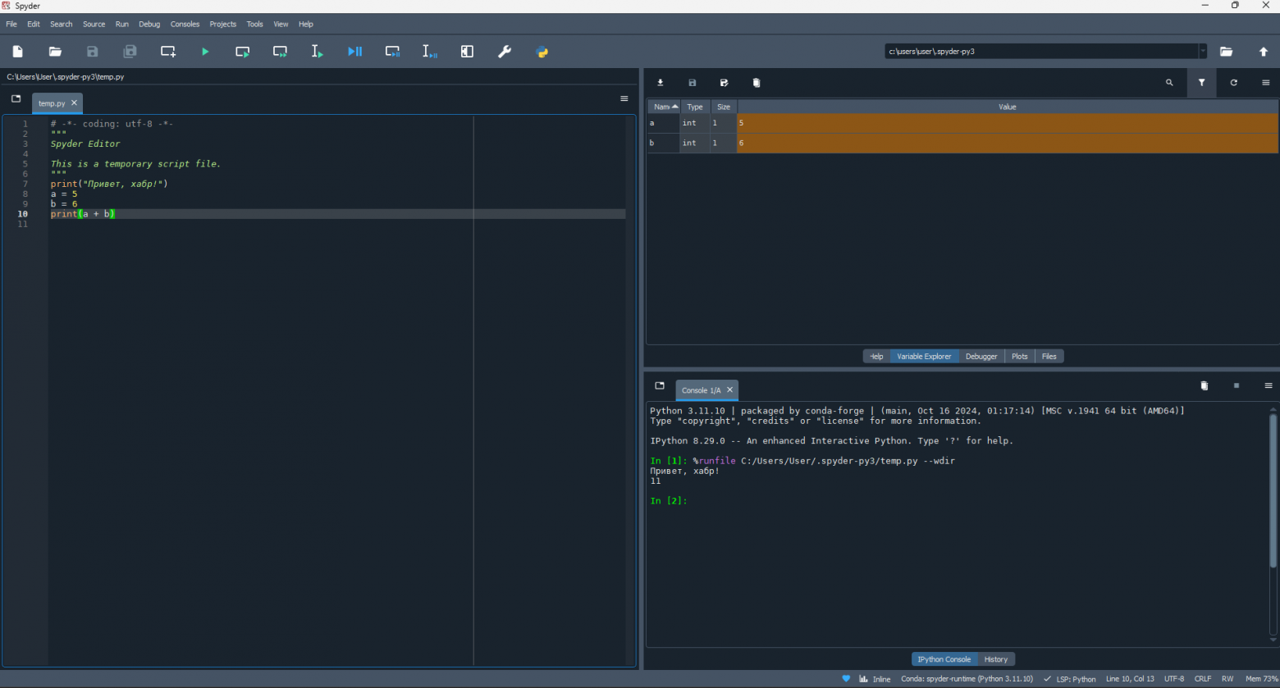Search variable names in Variable Explorer

[1169, 83]
